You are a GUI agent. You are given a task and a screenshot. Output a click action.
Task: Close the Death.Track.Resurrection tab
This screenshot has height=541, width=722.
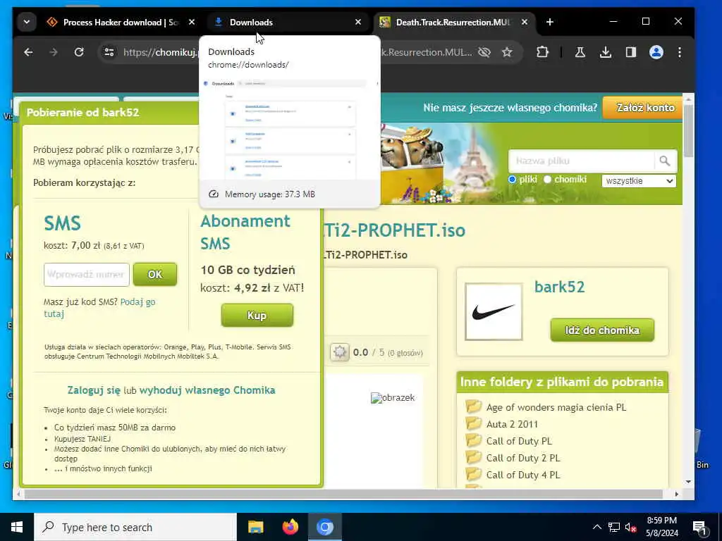[x=524, y=22]
